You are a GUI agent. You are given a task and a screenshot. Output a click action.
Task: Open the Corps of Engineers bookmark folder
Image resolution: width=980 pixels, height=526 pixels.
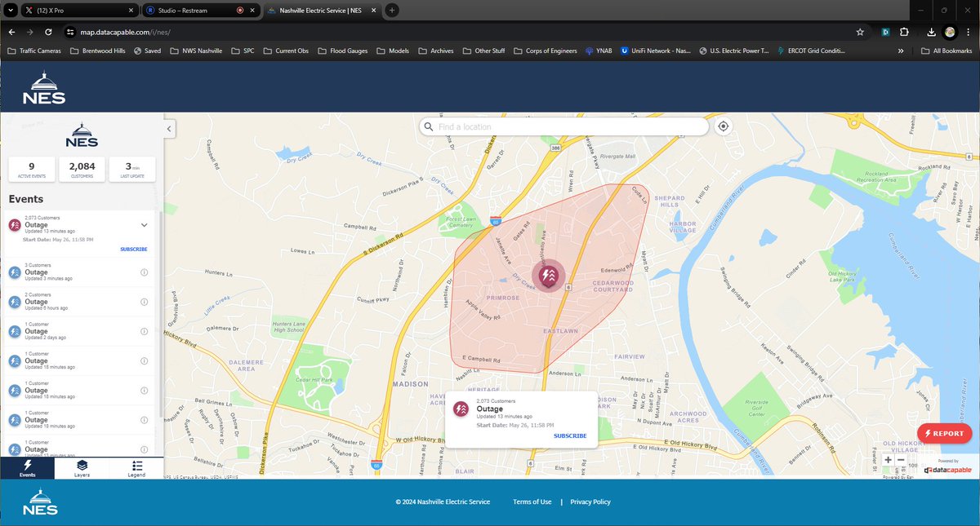[x=544, y=51]
